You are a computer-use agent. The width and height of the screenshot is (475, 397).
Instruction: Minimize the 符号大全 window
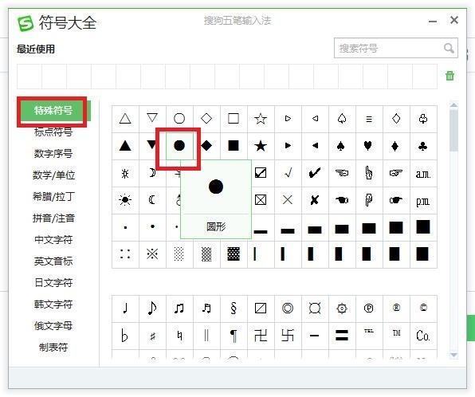click(433, 22)
